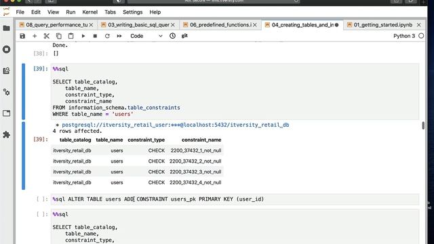Run the selected cell
The height and width of the screenshot is (244, 434).
[83, 36]
